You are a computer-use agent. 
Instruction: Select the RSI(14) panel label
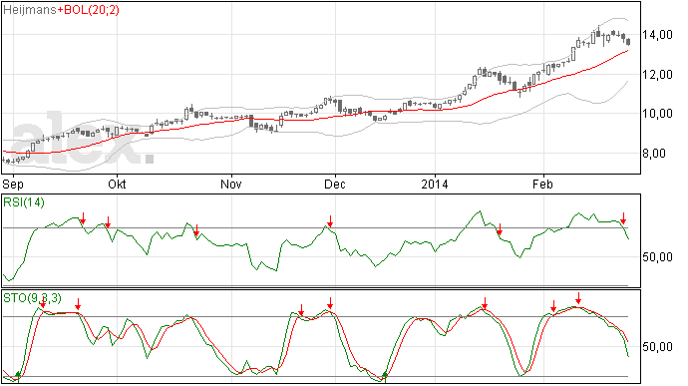(24, 202)
